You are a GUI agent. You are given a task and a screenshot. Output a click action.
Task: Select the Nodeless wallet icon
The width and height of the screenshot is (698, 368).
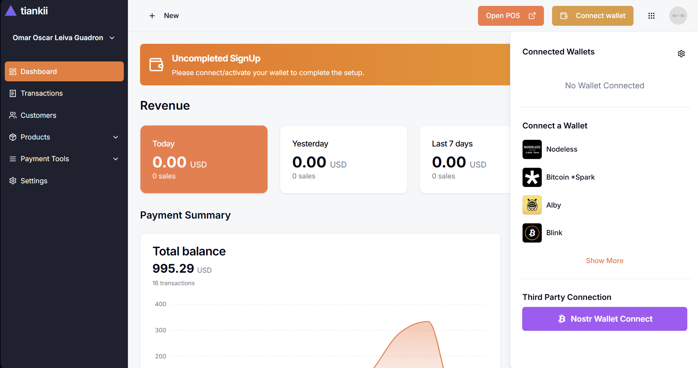tap(532, 149)
